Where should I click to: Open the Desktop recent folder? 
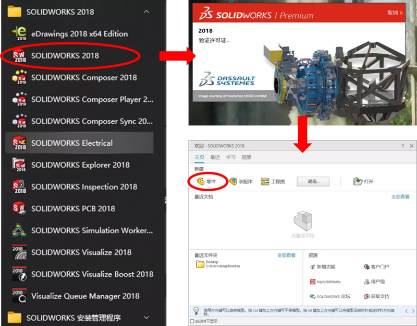(x=218, y=264)
